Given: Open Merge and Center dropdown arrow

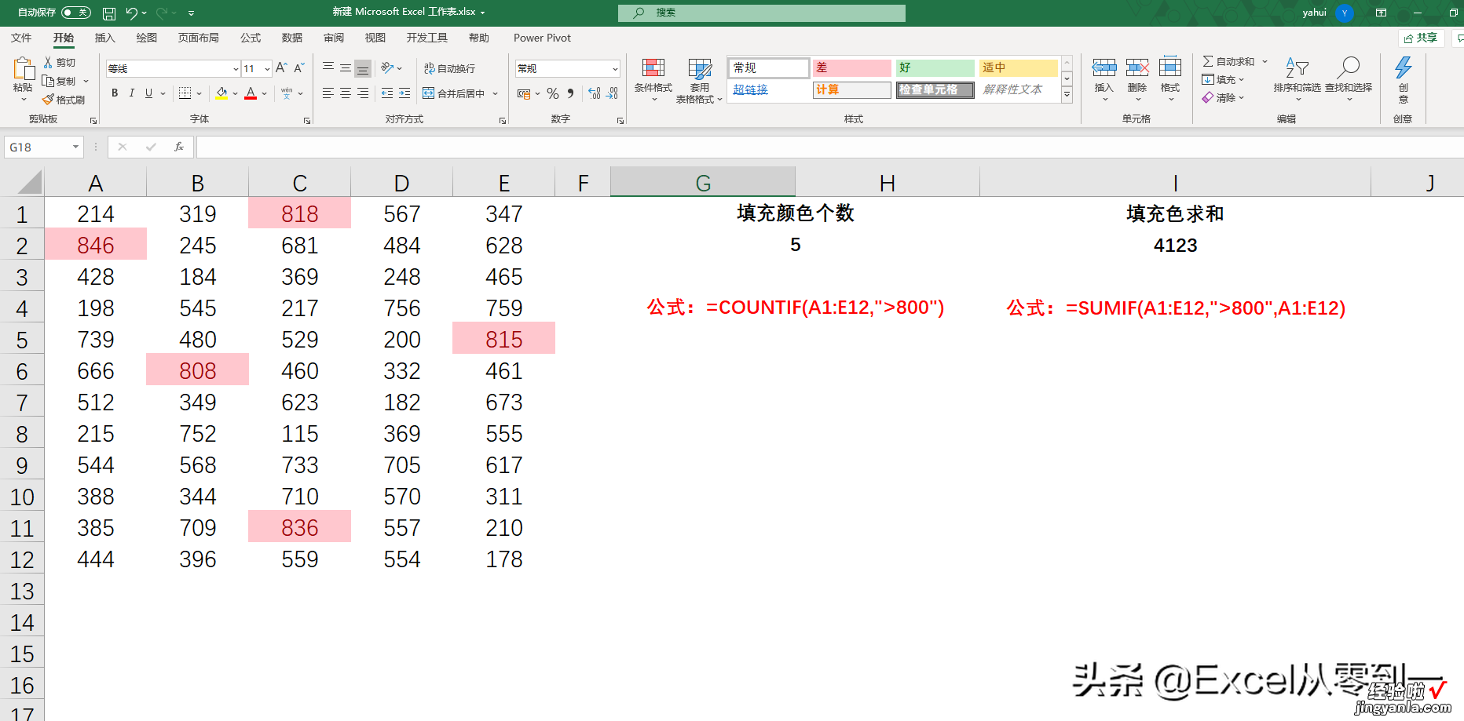Looking at the screenshot, I should click(x=496, y=93).
